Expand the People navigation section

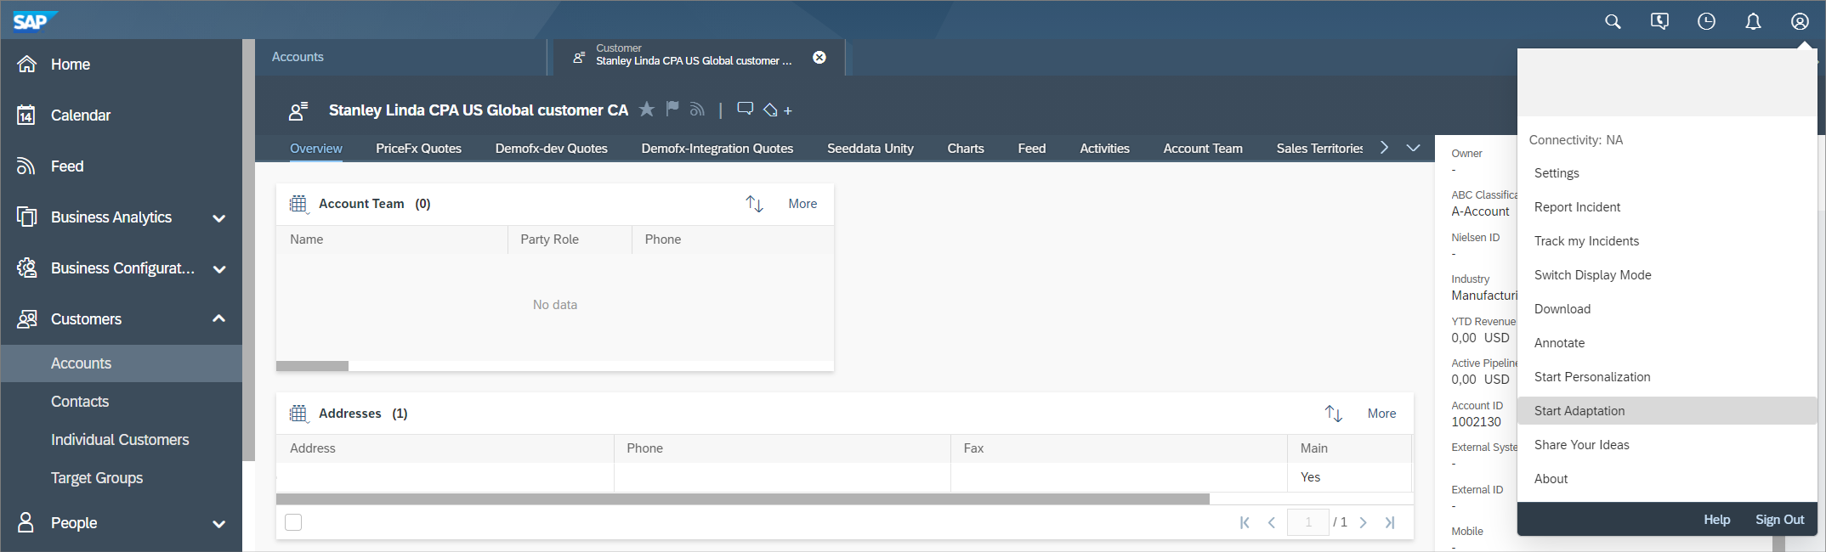tap(218, 524)
